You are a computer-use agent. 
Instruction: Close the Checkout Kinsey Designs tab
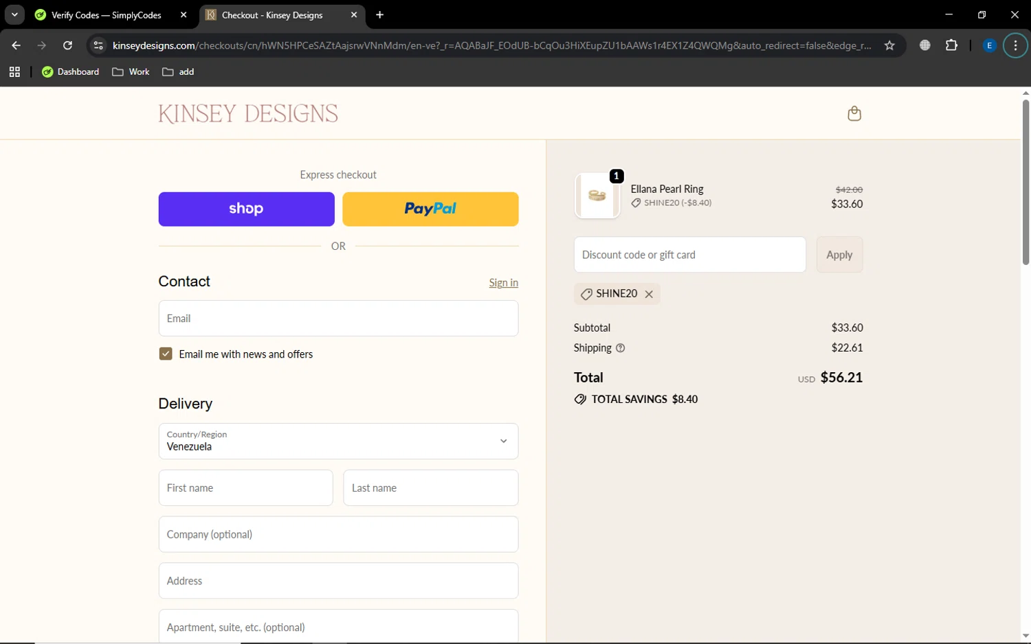[354, 14]
